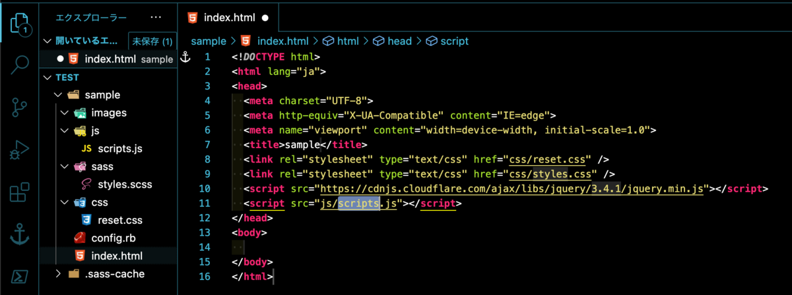Click the sample folder icon in tree

pyautogui.click(x=73, y=95)
